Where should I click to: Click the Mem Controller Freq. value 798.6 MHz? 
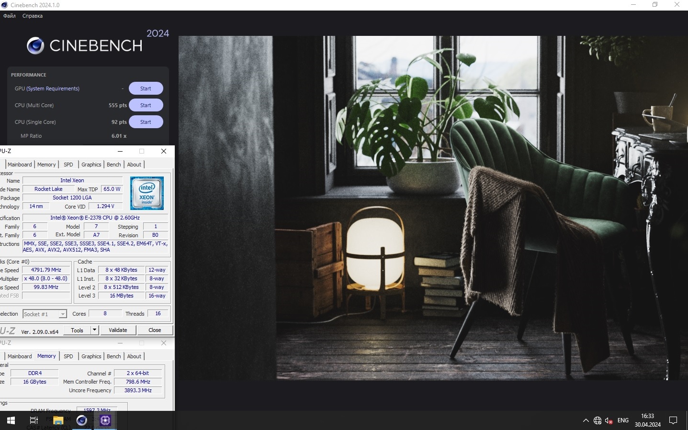click(x=138, y=382)
